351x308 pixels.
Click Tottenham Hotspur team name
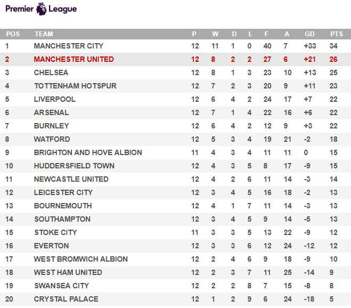pyautogui.click(x=75, y=86)
